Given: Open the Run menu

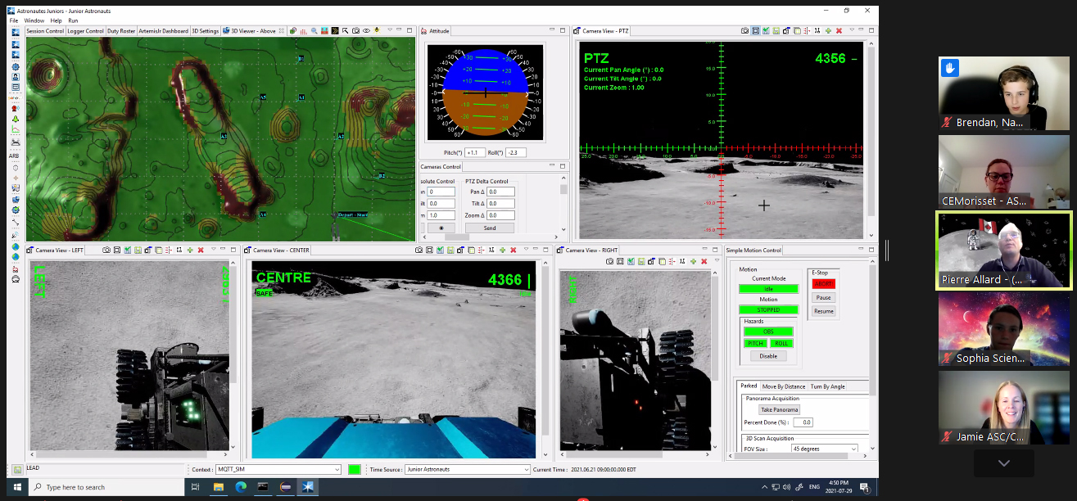Looking at the screenshot, I should [74, 20].
